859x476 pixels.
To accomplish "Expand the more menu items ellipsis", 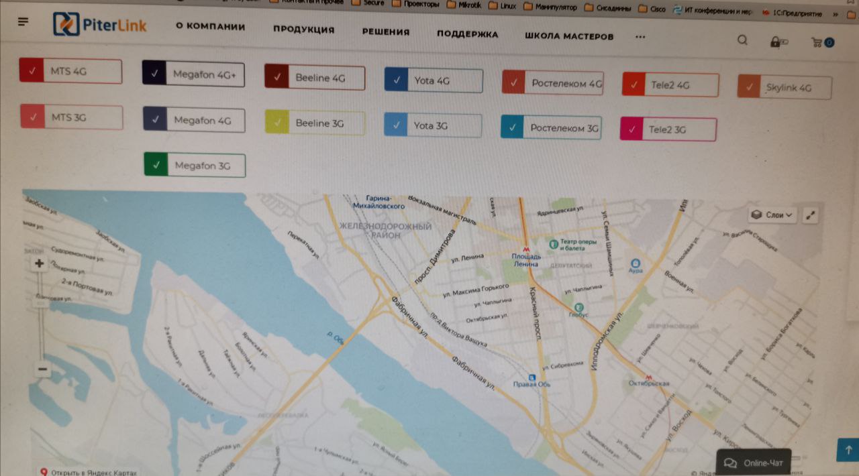I will click(x=640, y=36).
